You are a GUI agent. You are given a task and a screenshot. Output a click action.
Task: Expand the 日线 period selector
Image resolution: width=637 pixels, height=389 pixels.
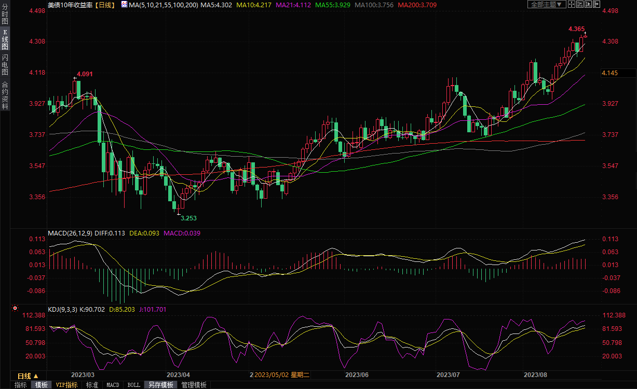coord(28,376)
